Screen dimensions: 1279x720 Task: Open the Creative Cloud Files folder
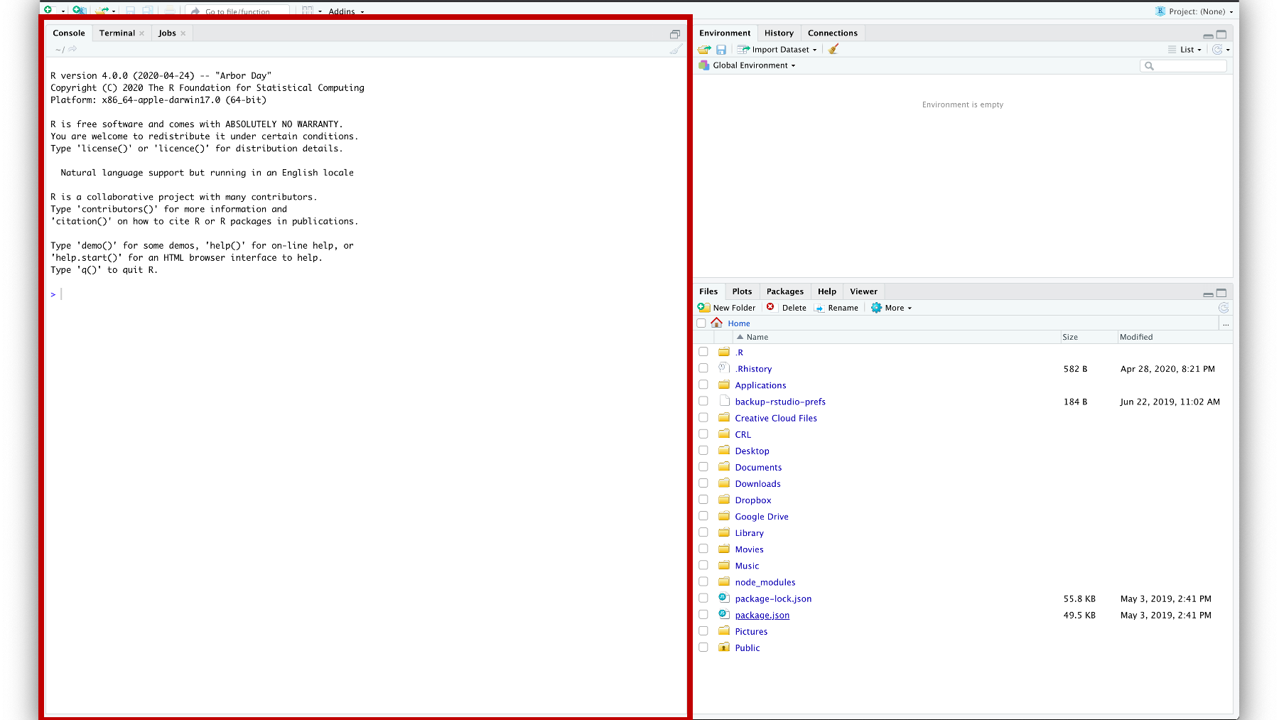point(776,418)
